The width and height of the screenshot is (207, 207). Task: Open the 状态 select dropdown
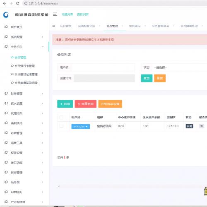point(179,67)
